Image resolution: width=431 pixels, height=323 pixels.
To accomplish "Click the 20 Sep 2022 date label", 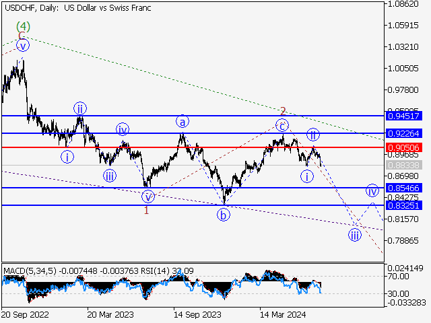I will (25, 314).
